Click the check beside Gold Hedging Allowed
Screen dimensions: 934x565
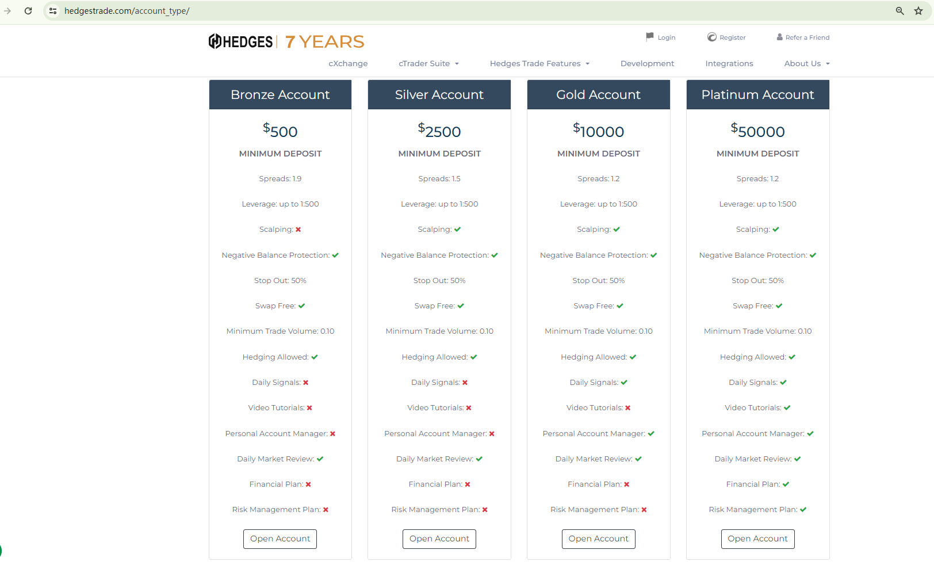click(x=633, y=357)
